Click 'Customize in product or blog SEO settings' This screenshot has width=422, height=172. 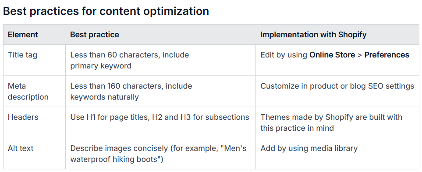337,86
